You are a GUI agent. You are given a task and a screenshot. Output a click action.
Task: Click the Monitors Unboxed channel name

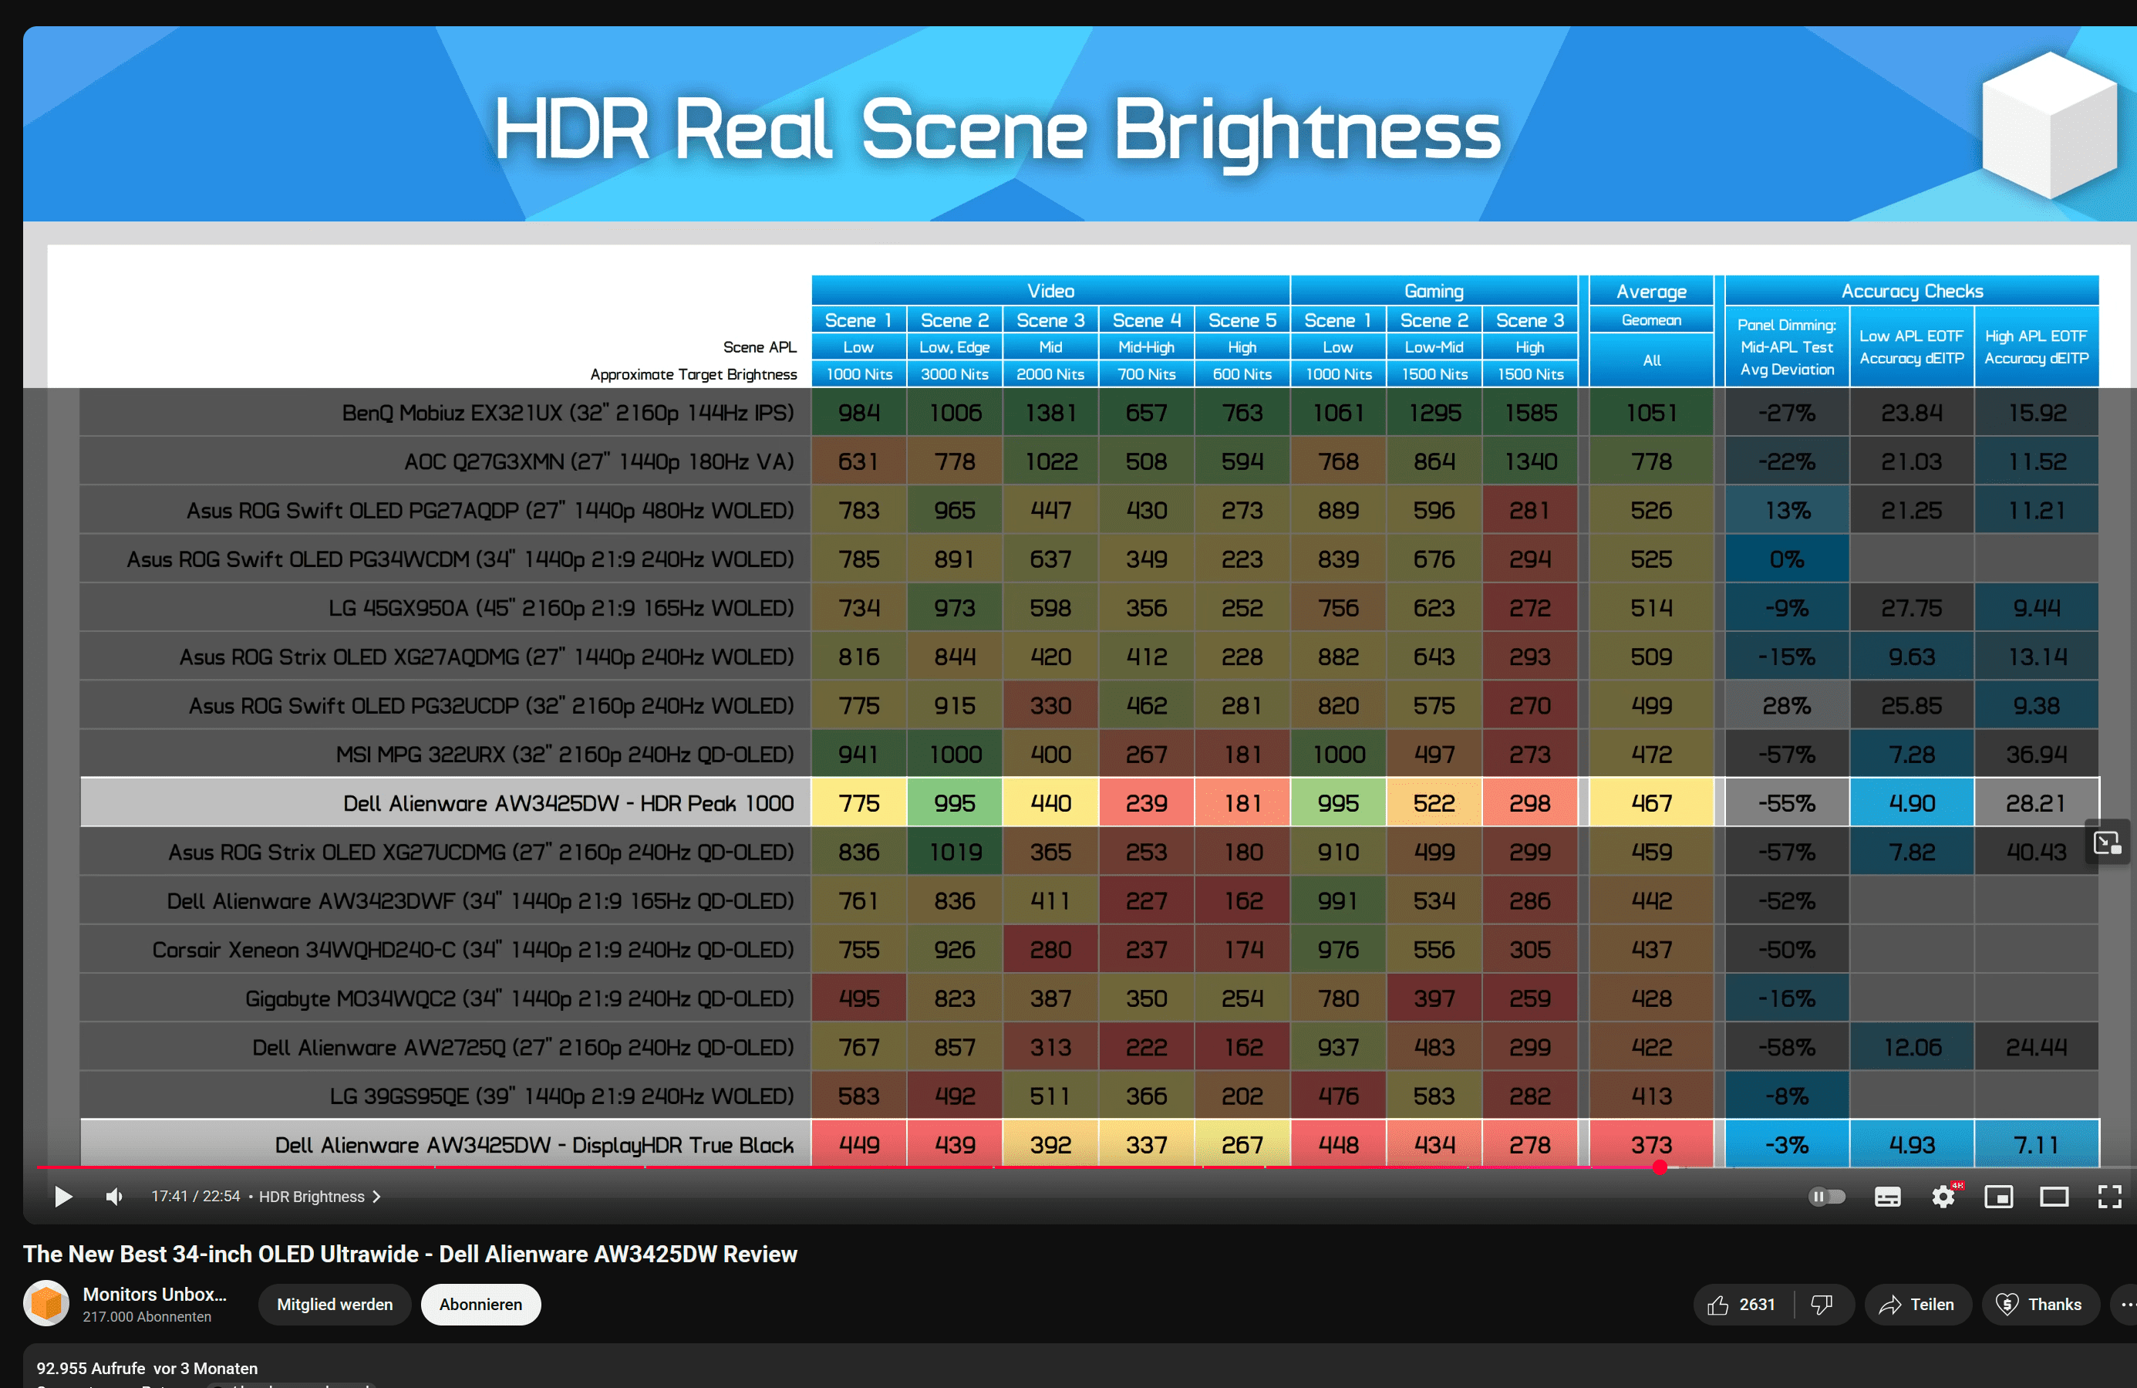[x=154, y=1294]
